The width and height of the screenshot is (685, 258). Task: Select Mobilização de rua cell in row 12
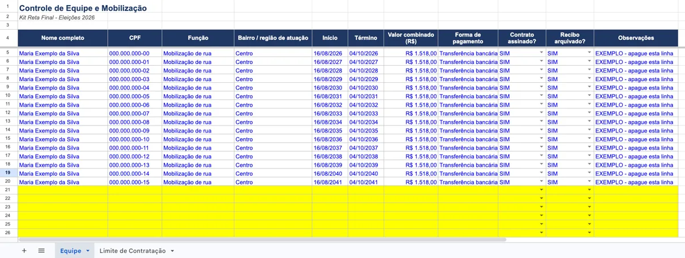click(198, 114)
